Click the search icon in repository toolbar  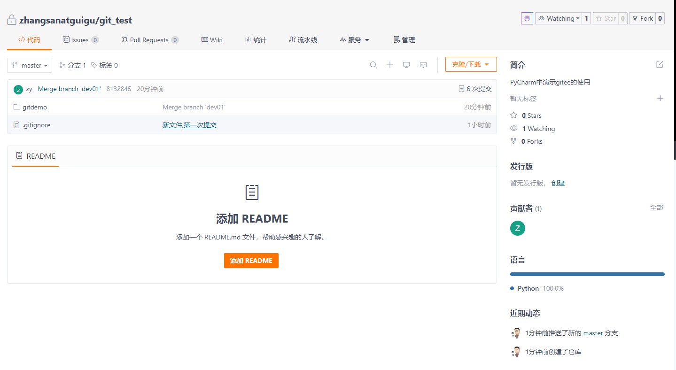pos(373,65)
